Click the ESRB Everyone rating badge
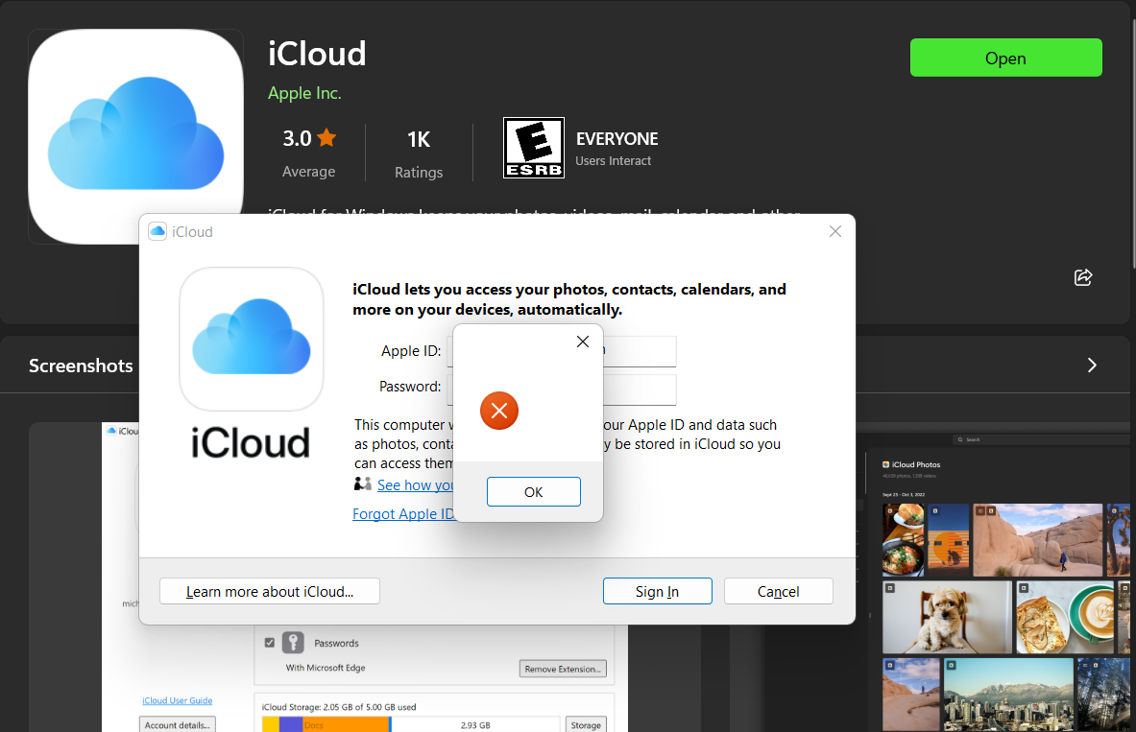Viewport: 1136px width, 732px height. pyautogui.click(x=534, y=148)
